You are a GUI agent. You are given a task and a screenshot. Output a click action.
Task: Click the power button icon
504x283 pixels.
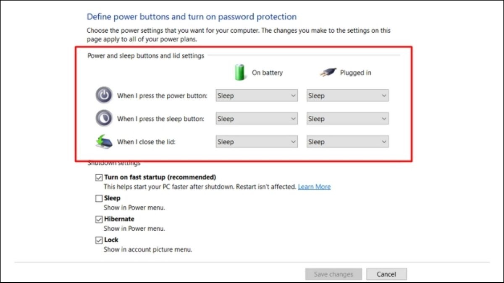tap(104, 95)
